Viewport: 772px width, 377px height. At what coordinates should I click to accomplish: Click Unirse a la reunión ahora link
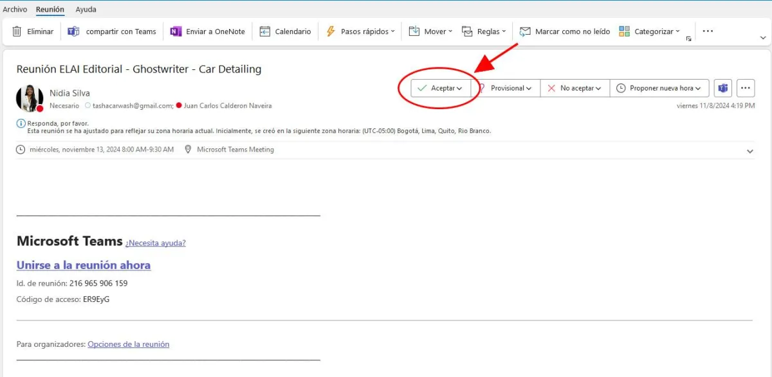point(84,265)
